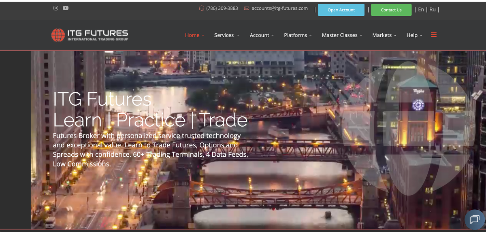Click accounts@itg-futures.com email link
486x232 pixels.
(279, 9)
